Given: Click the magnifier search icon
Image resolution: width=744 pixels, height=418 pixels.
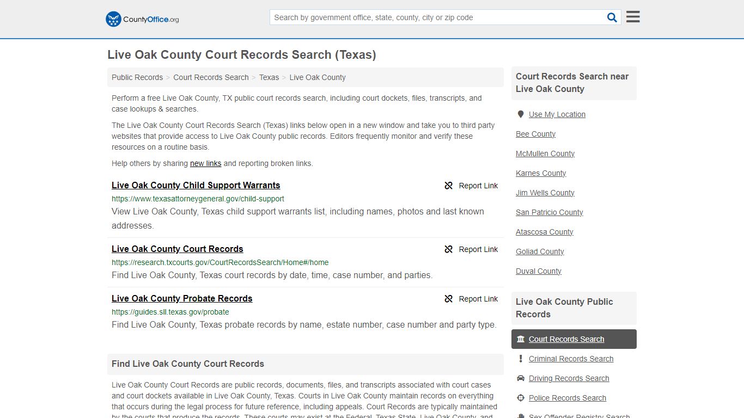Looking at the screenshot, I should pyautogui.click(x=612, y=17).
